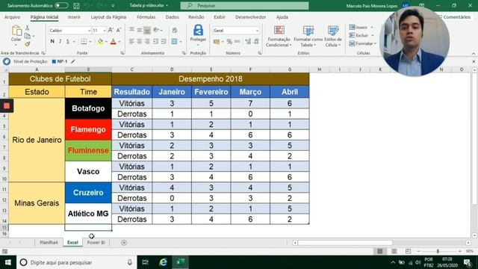478x269 pixels.
Task: Click the cut scissors icon
Action: point(27,28)
